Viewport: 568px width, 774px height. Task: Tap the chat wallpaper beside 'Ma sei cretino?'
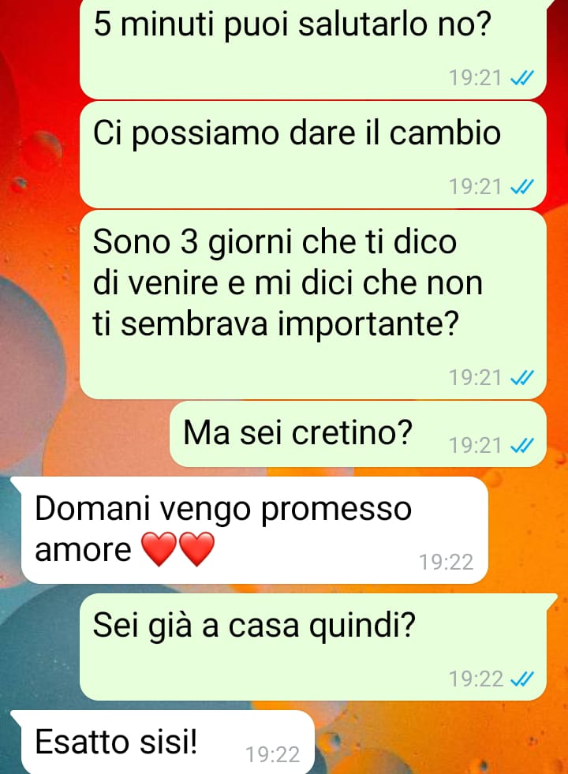pyautogui.click(x=84, y=434)
